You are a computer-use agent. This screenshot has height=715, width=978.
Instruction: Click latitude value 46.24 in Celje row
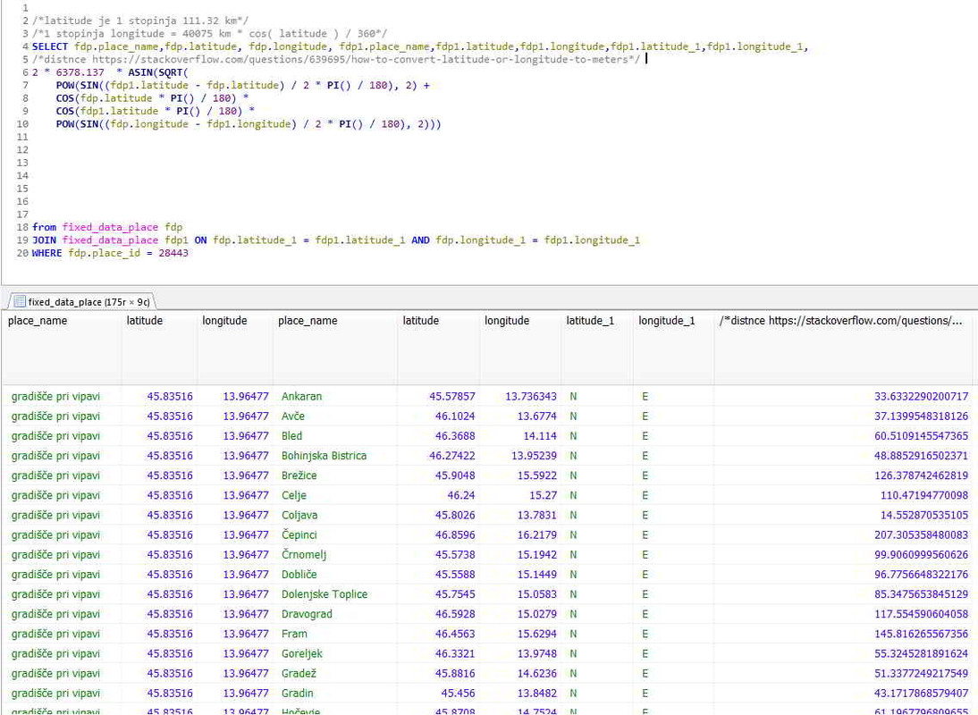461,495
